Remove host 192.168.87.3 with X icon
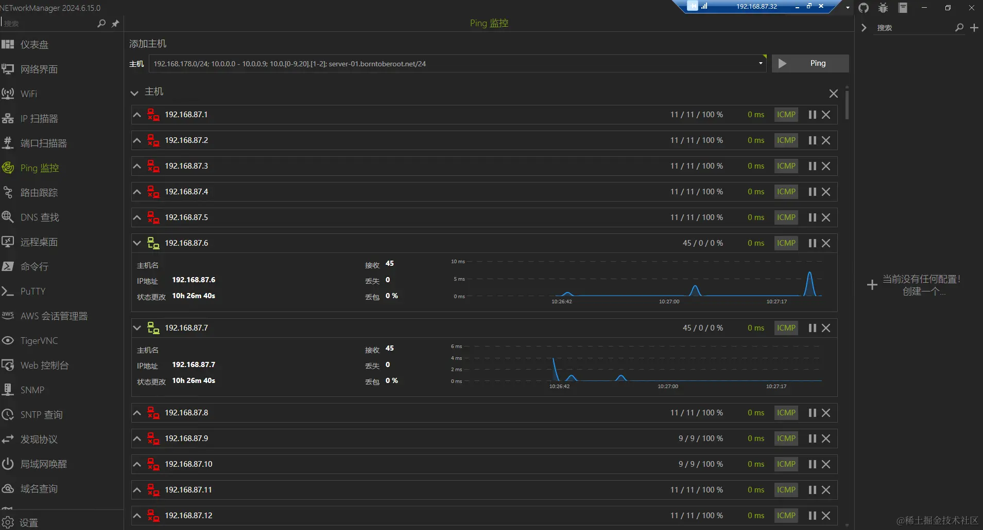The height and width of the screenshot is (530, 983). [x=826, y=166]
